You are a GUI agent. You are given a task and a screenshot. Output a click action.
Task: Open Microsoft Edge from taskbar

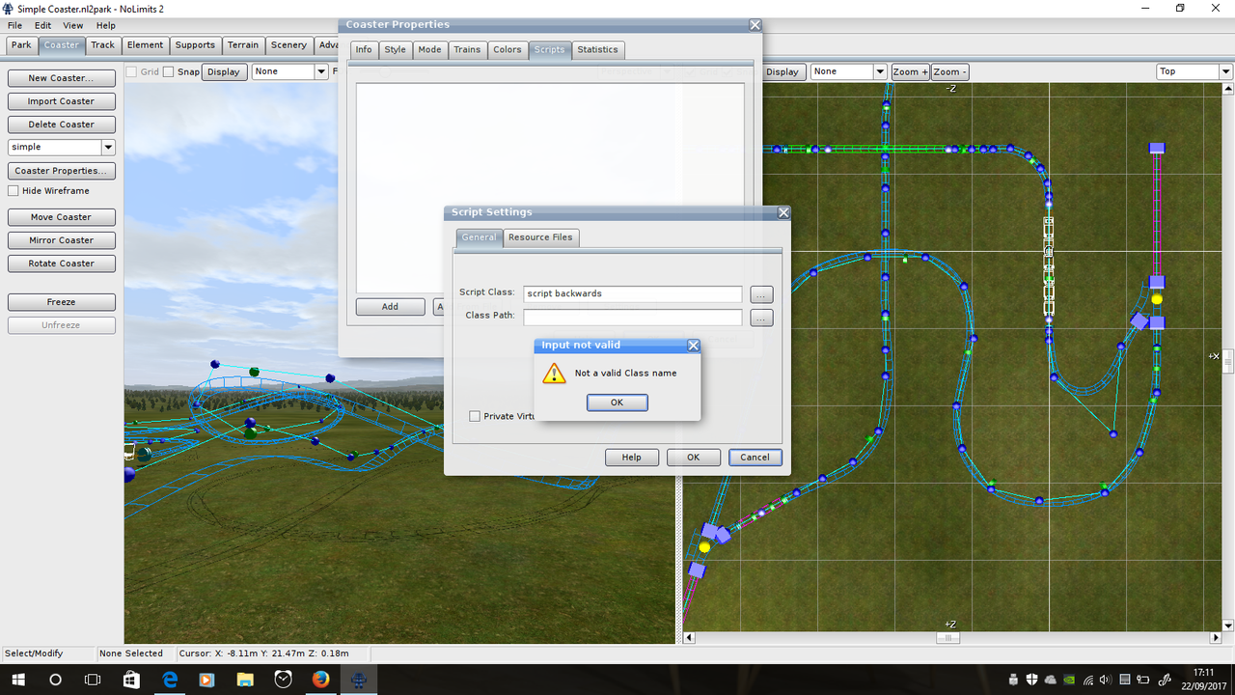pyautogui.click(x=170, y=680)
